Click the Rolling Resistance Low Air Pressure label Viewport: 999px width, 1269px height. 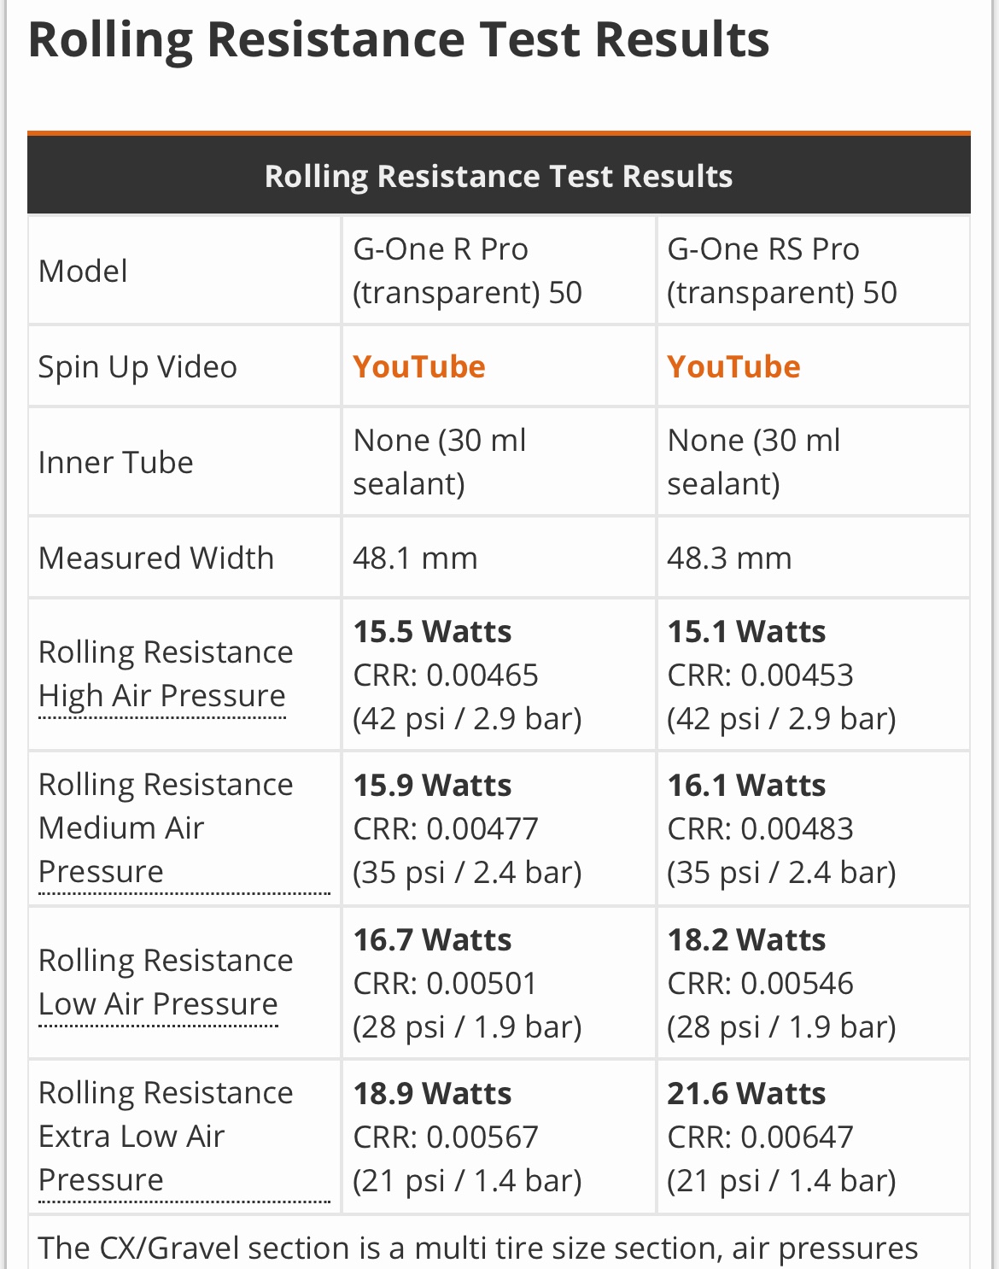tap(165, 982)
